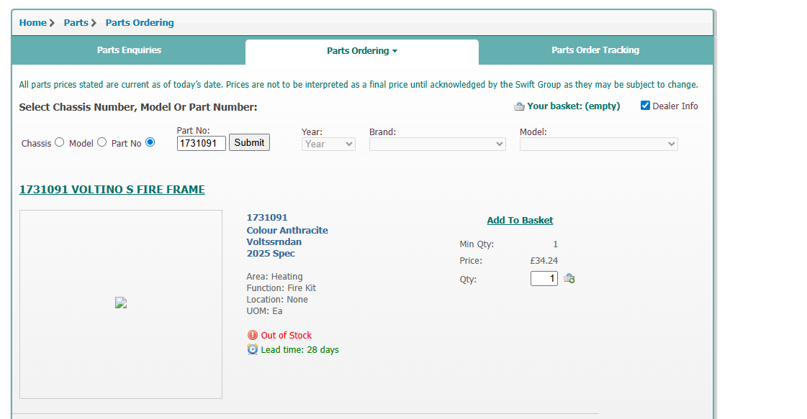The width and height of the screenshot is (807, 419).
Task: Open the 1731091 VOLTINO S FIRE FRAME link
Action: click(x=112, y=190)
